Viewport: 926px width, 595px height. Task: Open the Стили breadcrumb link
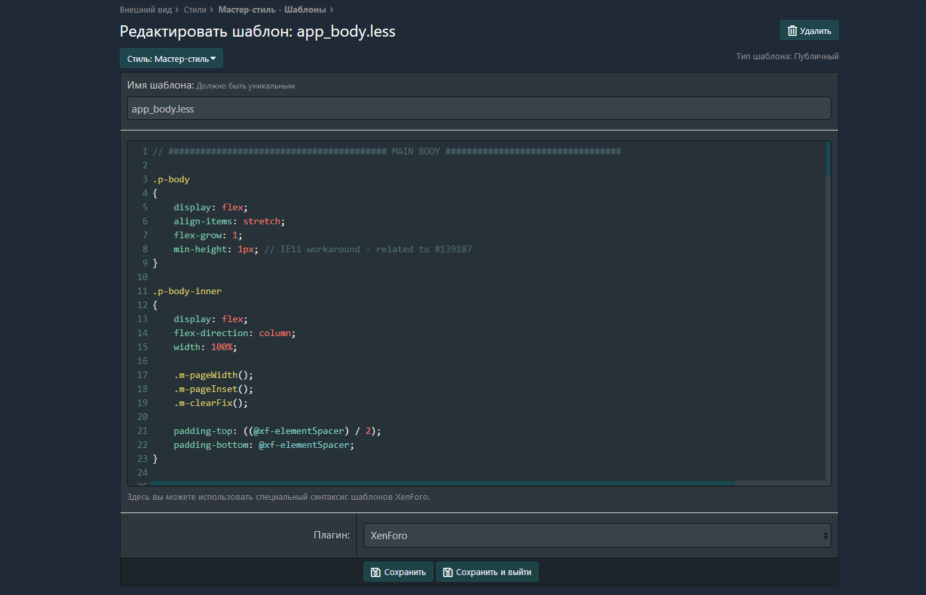pyautogui.click(x=194, y=10)
